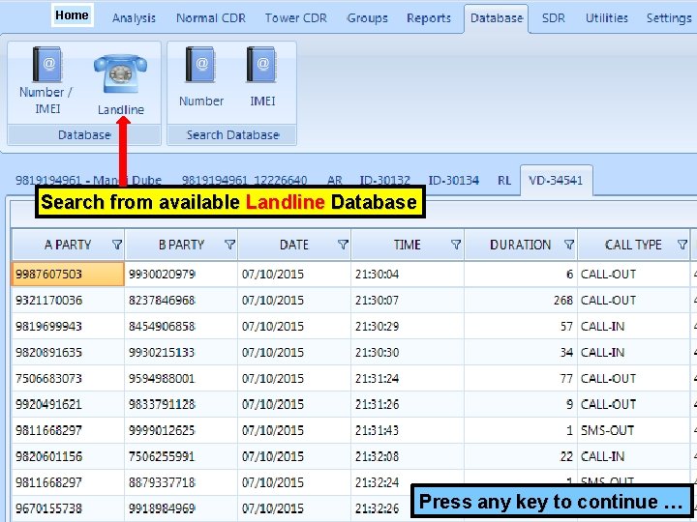Select A PARTY cell 9987607503
Screen dimensions: 697x522
coord(68,274)
